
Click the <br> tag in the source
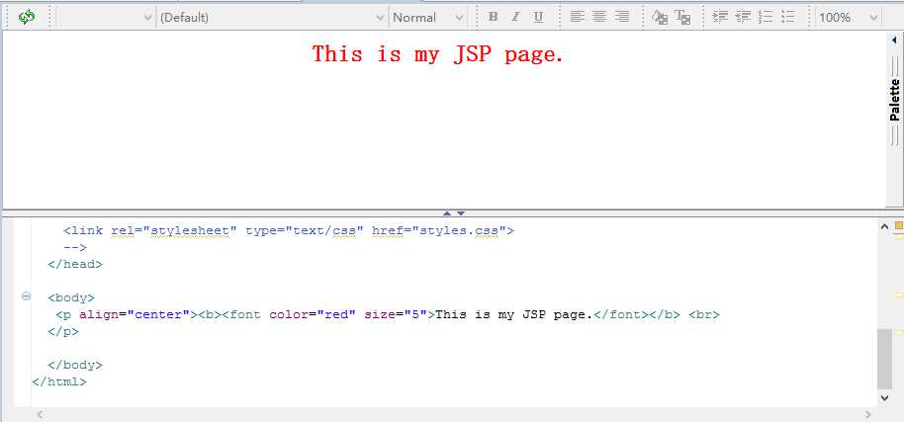704,315
